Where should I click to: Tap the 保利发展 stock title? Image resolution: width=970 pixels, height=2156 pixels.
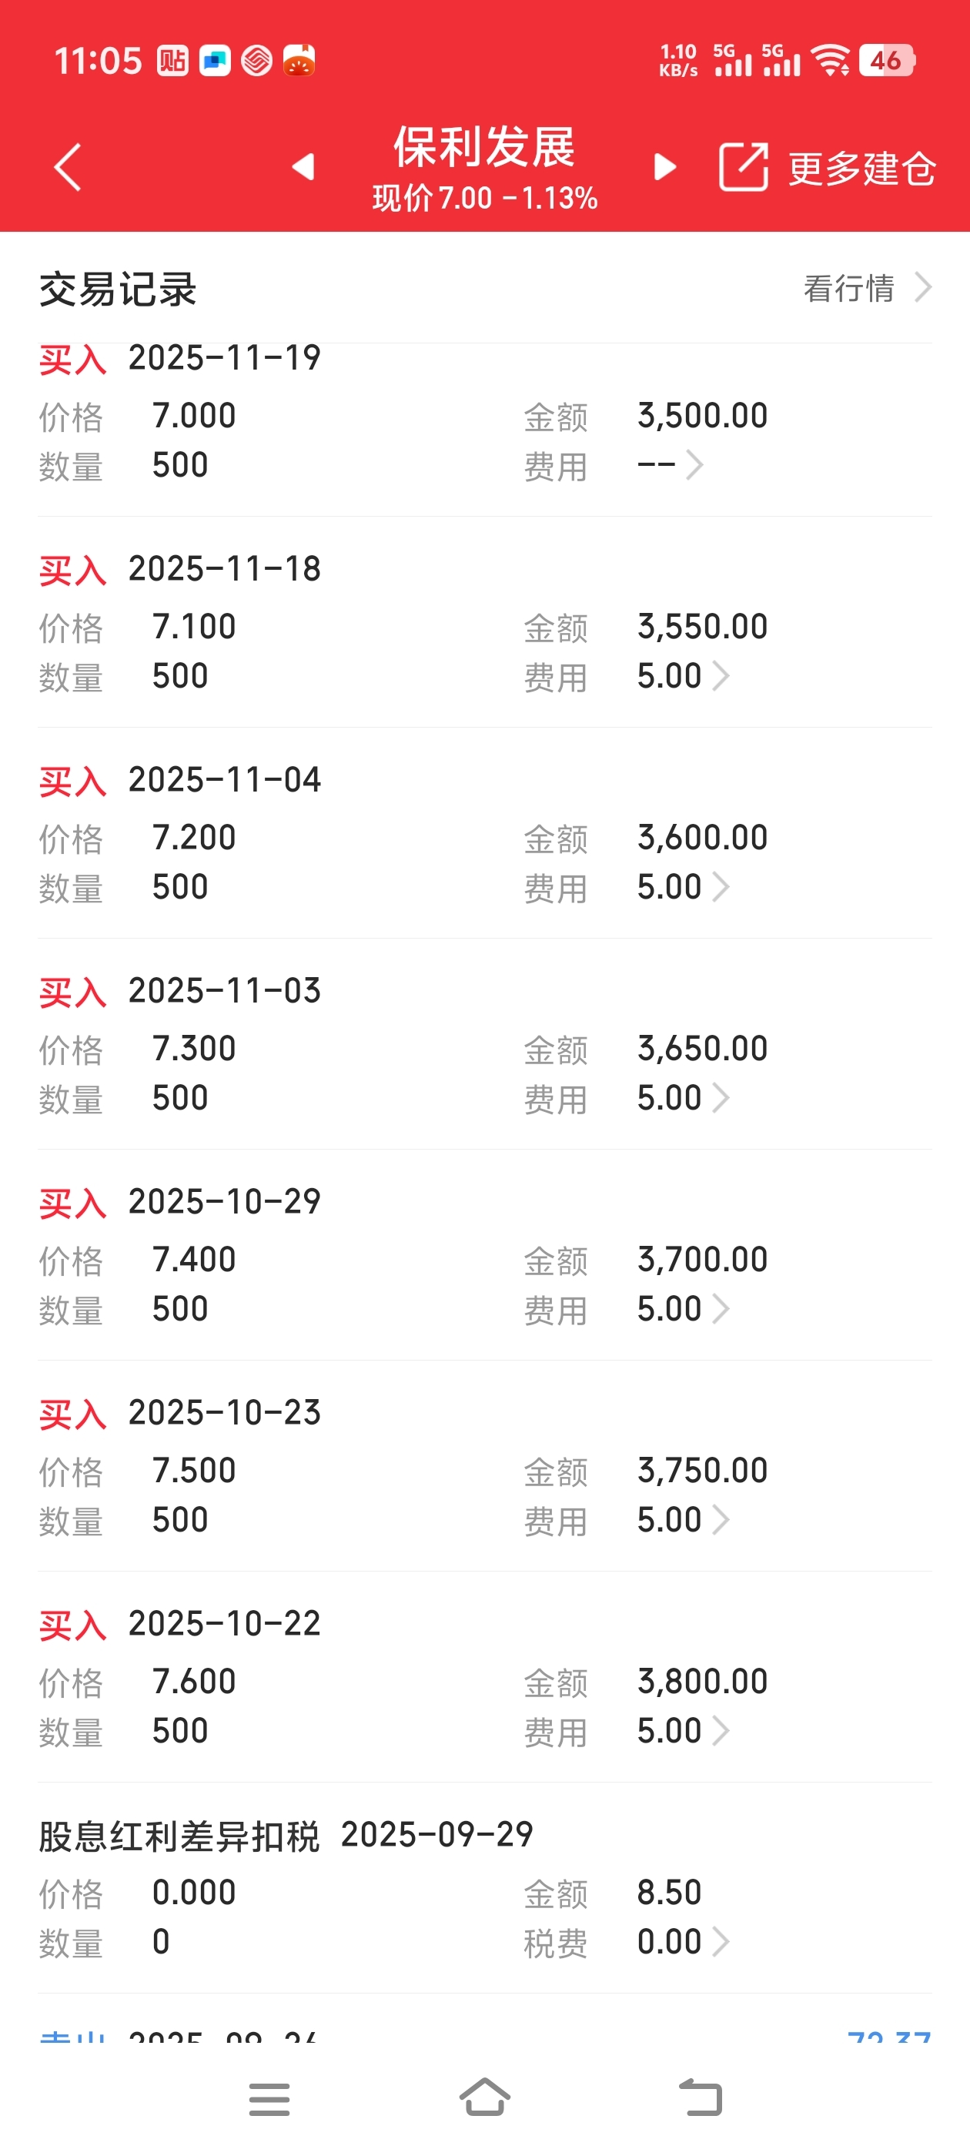pyautogui.click(x=484, y=147)
